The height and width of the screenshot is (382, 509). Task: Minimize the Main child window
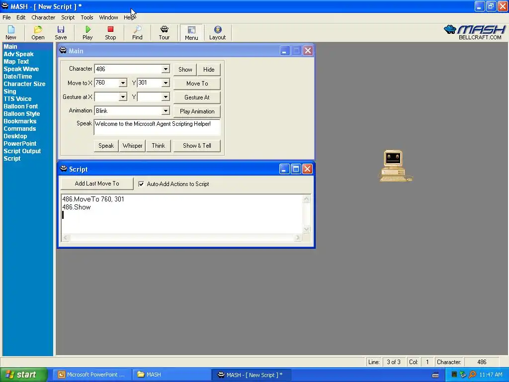tap(285, 51)
